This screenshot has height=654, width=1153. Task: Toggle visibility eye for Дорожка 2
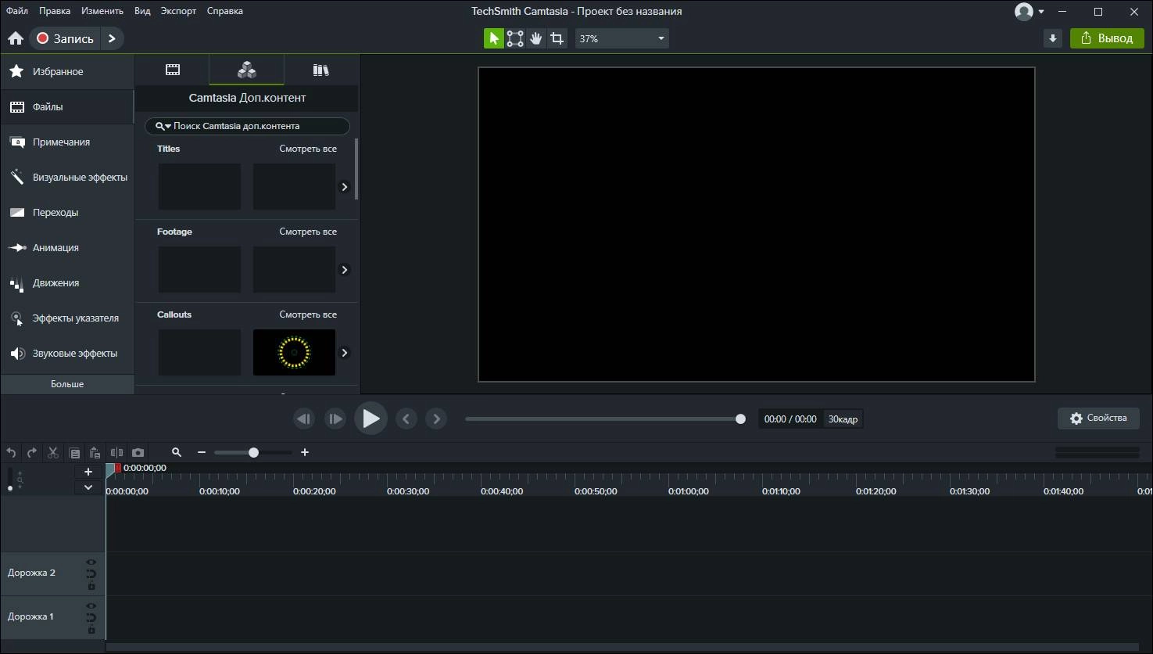(91, 562)
